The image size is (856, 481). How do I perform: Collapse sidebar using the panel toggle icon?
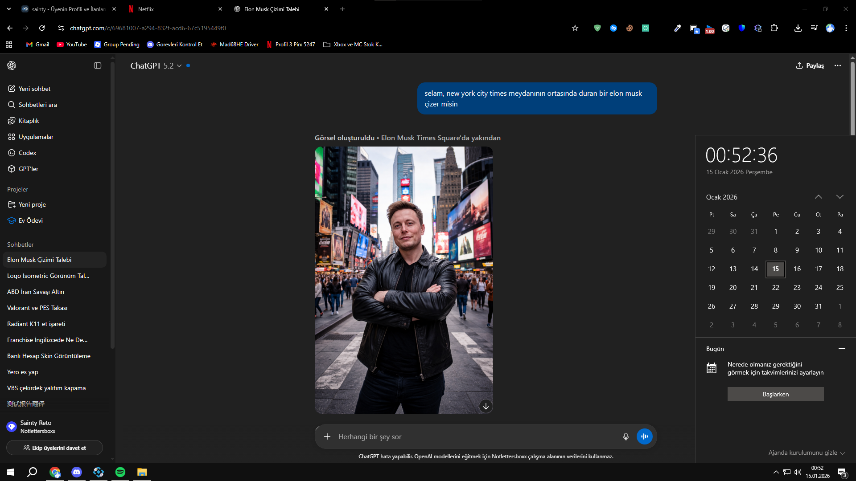click(98, 65)
